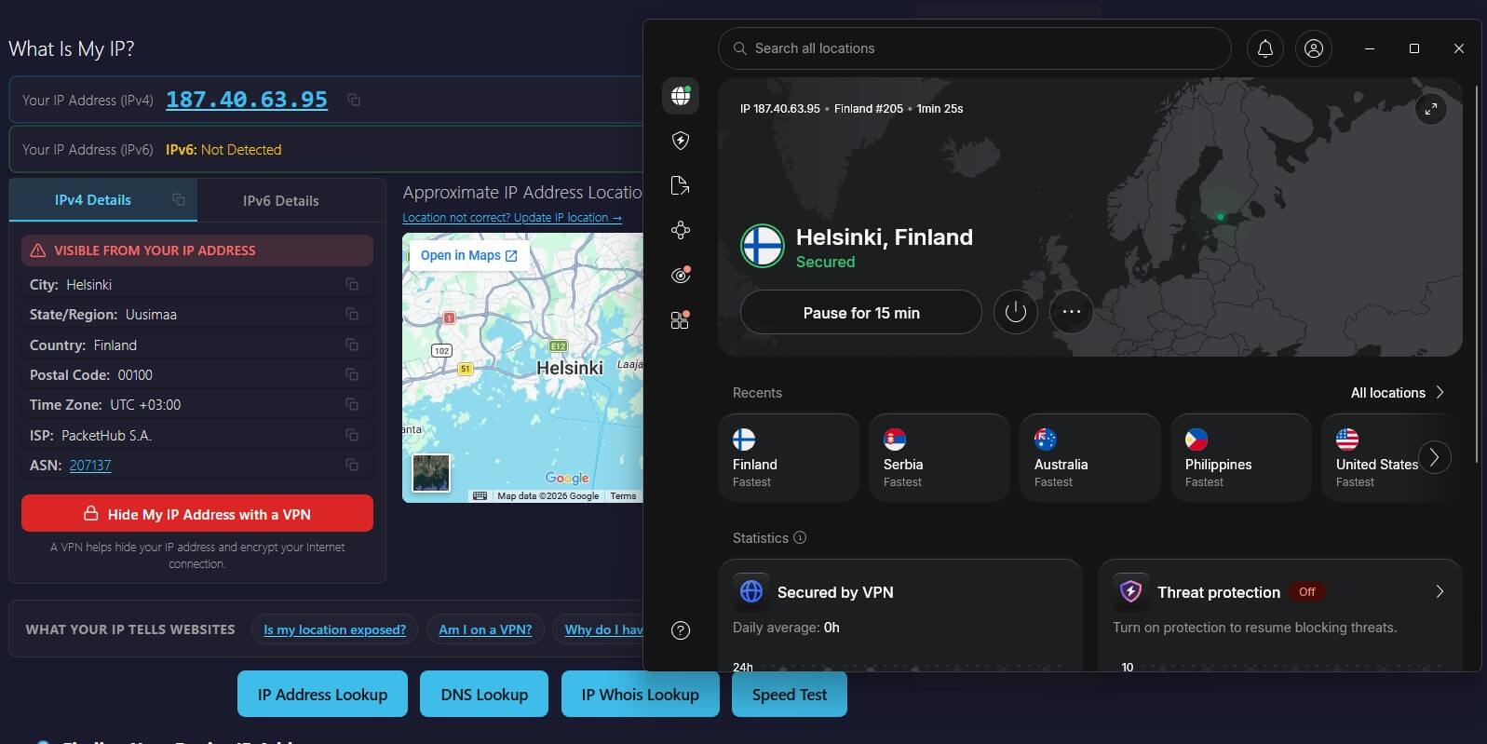Copy the ASN 207137 value
Viewport: 1487px width, 744px height.
click(352, 465)
